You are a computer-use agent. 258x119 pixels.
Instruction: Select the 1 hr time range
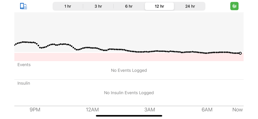(68, 6)
